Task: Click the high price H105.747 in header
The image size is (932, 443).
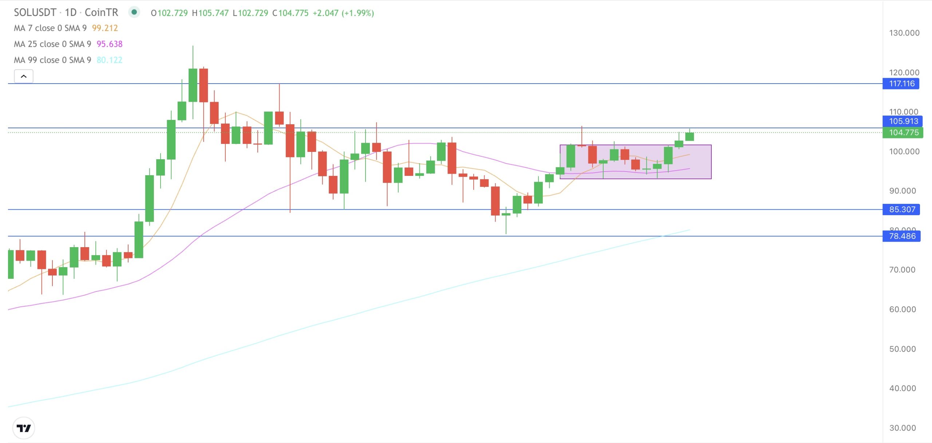Action: (210, 13)
